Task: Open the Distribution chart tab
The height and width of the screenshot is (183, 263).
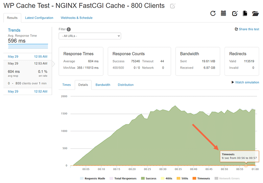Action: 126,85
